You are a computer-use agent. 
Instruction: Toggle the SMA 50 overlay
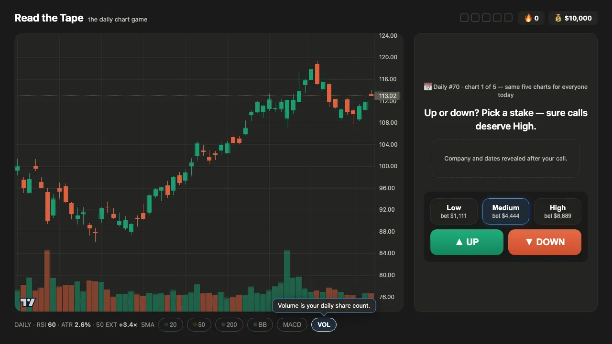pyautogui.click(x=199, y=325)
